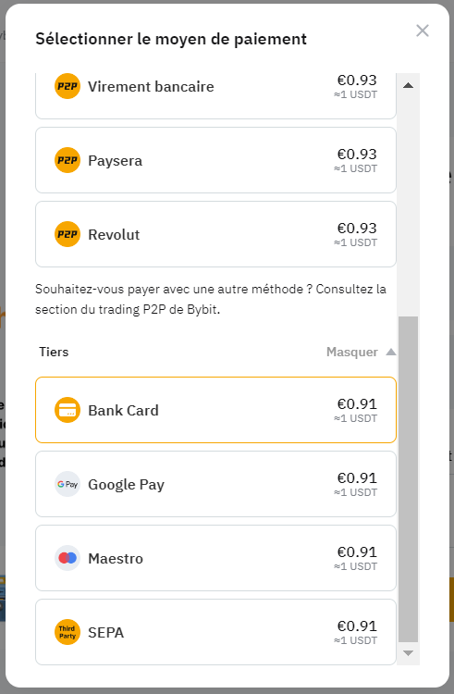Screen dimensions: 454x694
Task: Select the SEPA payment option
Action: pos(215,632)
